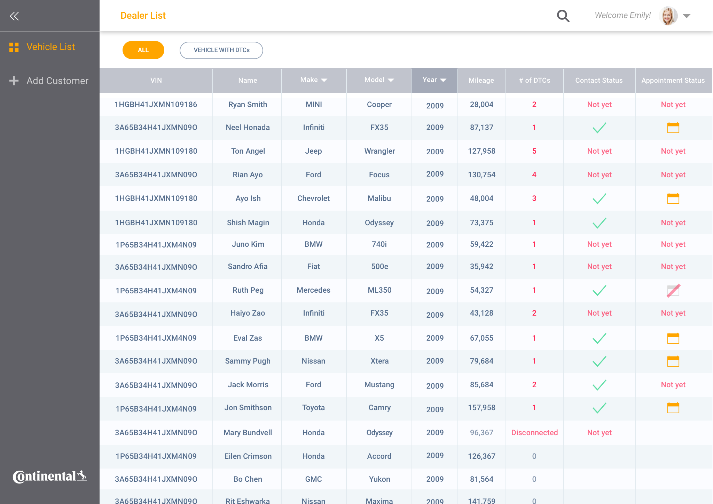
Task: Select the name Eilen Crimson
Action: tap(248, 456)
